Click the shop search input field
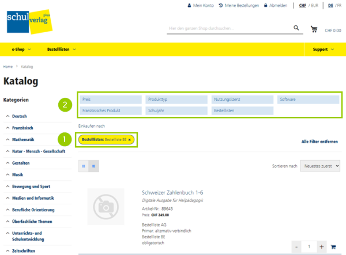Viewport: 346px width, 255px height. click(x=228, y=28)
